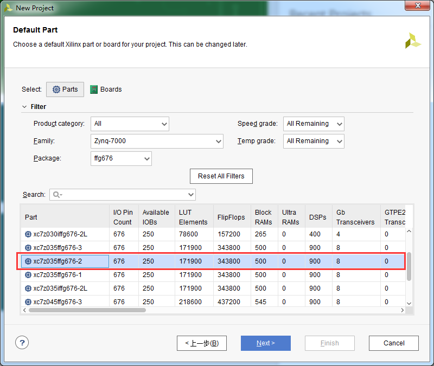This screenshot has height=366, width=434.
Task: Sort by Block RAMs column header
Action: 264,217
